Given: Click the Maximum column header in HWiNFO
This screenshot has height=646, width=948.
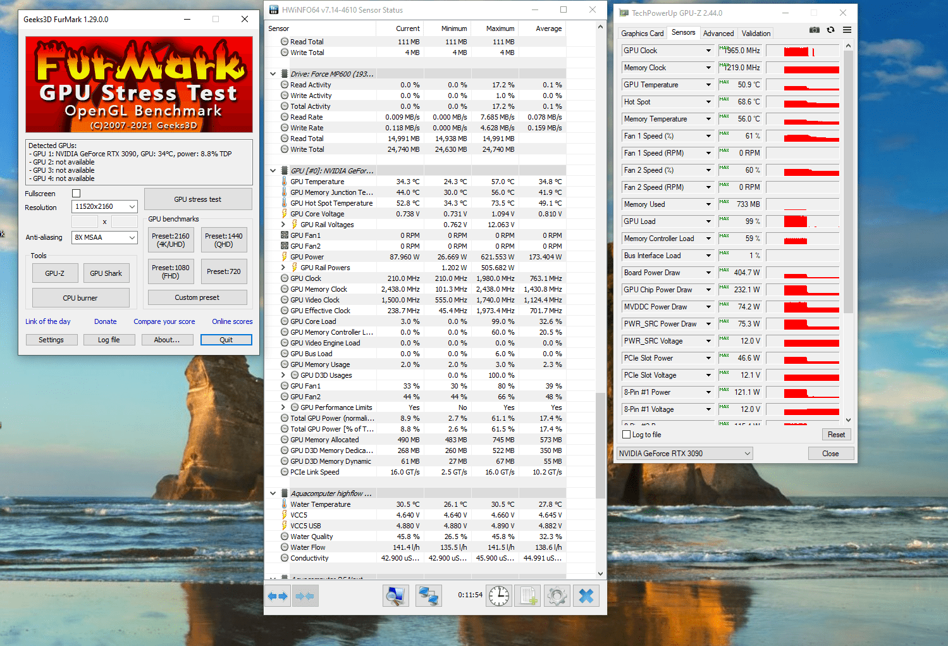Looking at the screenshot, I should coord(495,28).
